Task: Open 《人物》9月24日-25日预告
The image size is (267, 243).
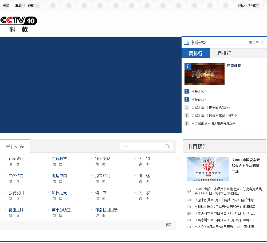Action: 224,227
